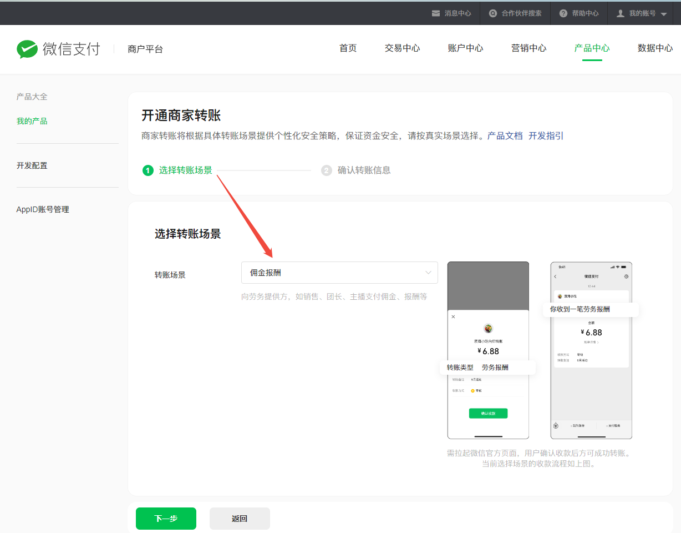Click the 我的账号 person icon
Screen dimensions: 681x533
point(621,13)
